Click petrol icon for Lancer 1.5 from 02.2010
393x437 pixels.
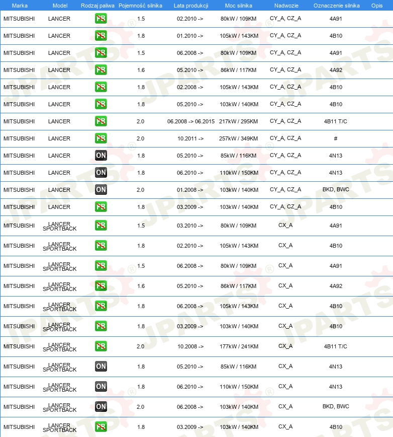(101, 19)
